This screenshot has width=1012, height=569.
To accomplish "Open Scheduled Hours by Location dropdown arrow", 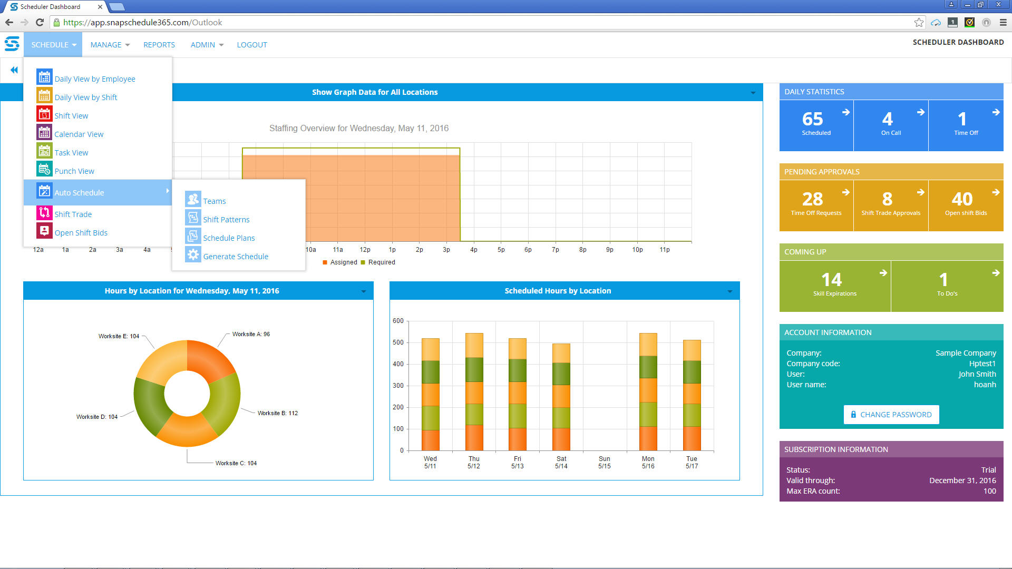I will coord(729,291).
